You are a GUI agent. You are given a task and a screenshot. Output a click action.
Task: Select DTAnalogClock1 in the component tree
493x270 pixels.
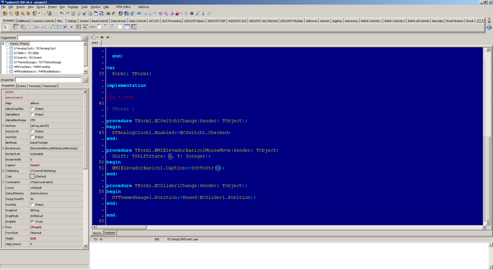[x=35, y=49]
